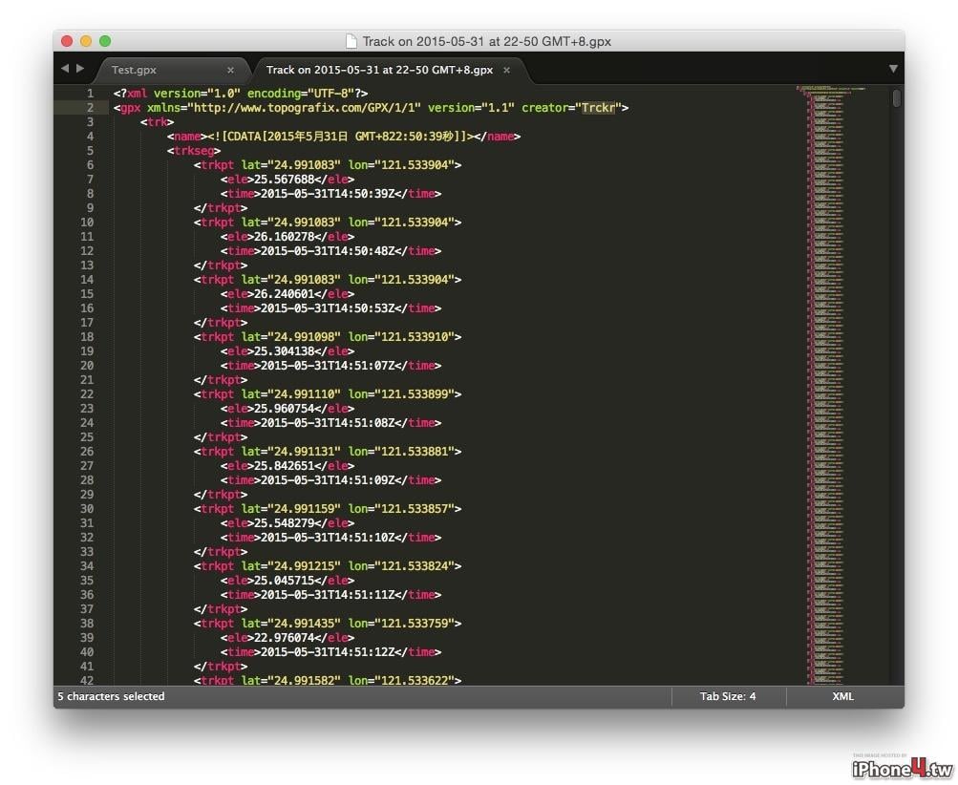Image resolution: width=958 pixels, height=785 pixels.
Task: Click elevation value 26.240601
Action: (x=284, y=294)
